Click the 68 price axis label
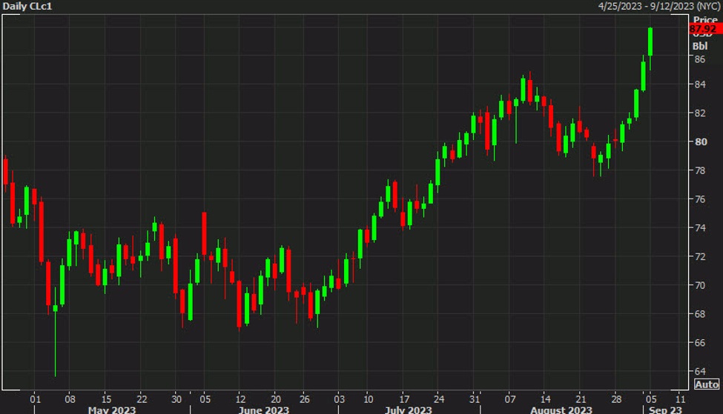The width and height of the screenshot is (723, 414). coord(699,314)
